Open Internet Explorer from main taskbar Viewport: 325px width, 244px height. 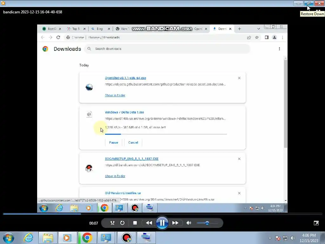pos(28,238)
